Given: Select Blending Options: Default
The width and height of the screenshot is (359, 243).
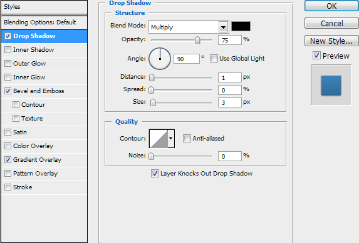Looking at the screenshot, I should click(44, 22).
